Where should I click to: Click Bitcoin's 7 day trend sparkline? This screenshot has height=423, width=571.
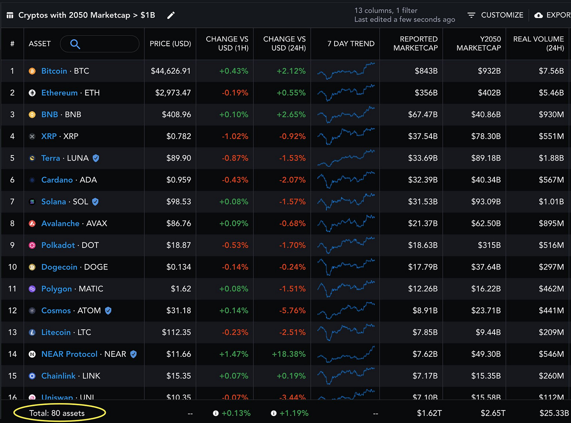tap(346, 71)
